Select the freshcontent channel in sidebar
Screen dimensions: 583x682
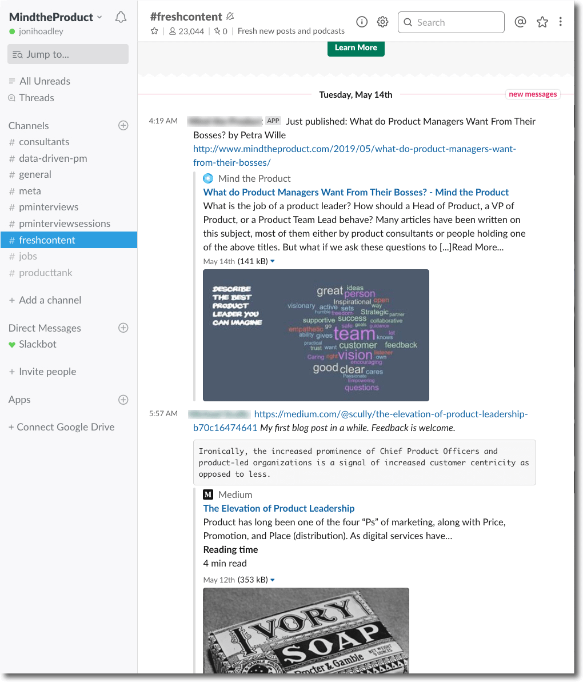pos(69,240)
